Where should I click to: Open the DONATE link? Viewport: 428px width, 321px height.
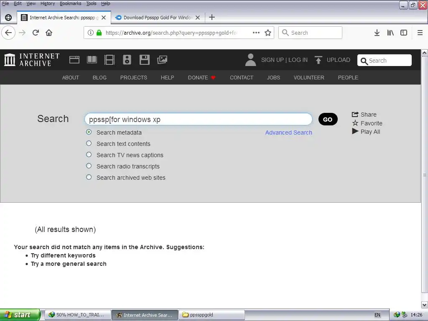pos(202,78)
